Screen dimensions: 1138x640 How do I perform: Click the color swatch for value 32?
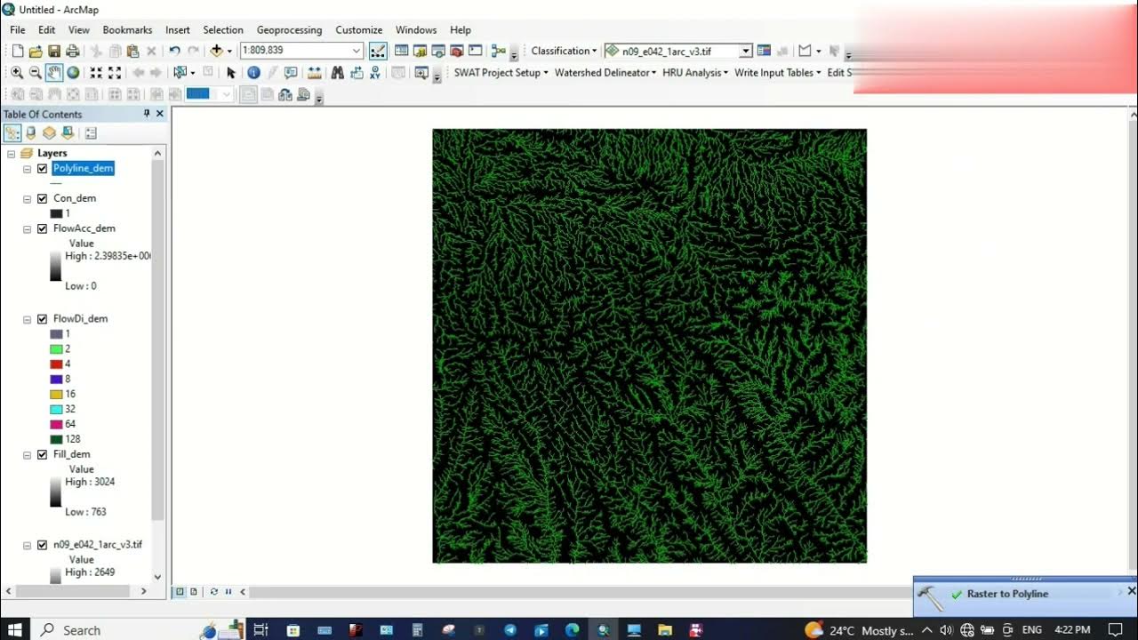(56, 410)
